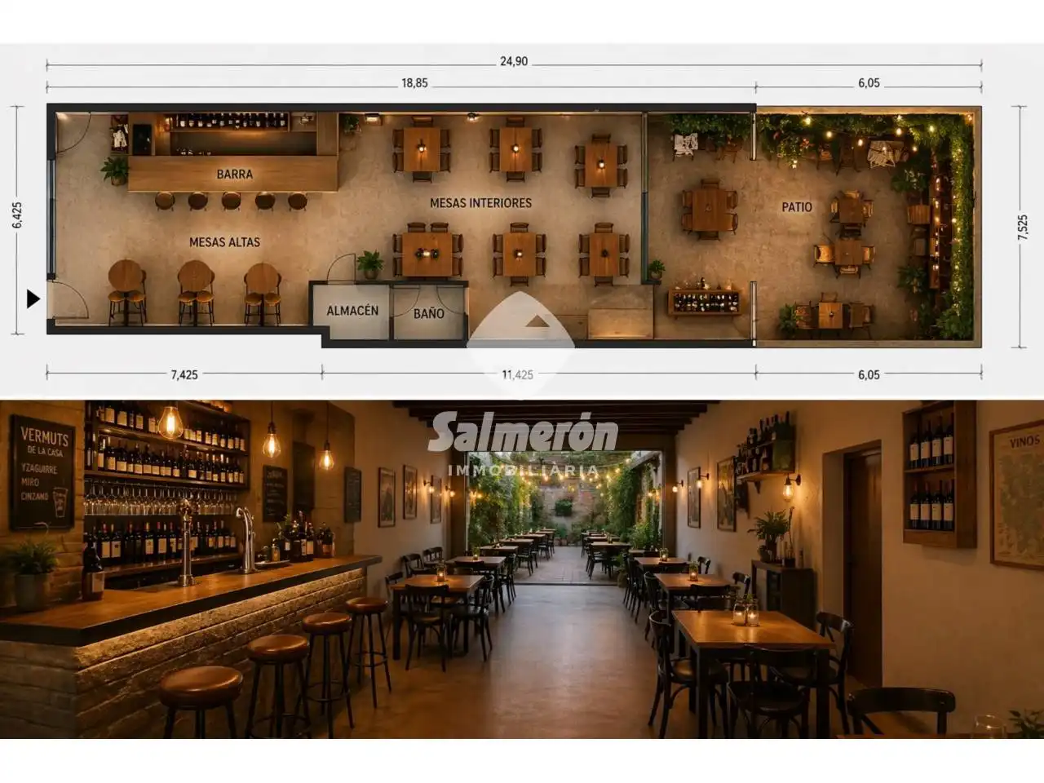
Task: Click the MESAS INTERIORES area label
Action: tap(480, 203)
